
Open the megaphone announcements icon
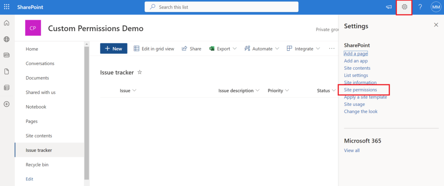[x=388, y=7]
